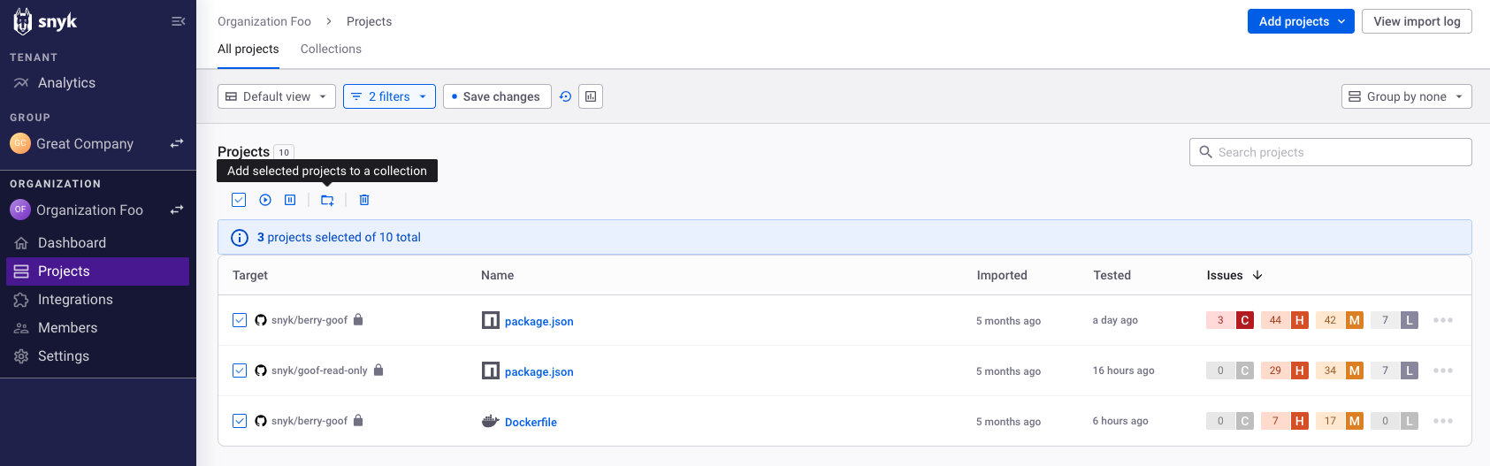This screenshot has width=1490, height=466.
Task: Open options menu for goof-read-only row
Action: (1443, 371)
